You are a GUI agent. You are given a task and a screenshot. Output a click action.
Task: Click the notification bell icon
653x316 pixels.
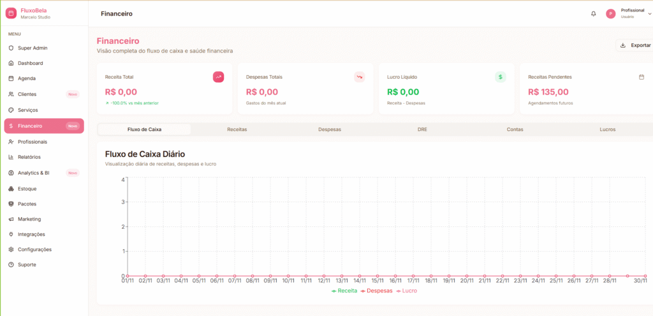[x=594, y=13]
